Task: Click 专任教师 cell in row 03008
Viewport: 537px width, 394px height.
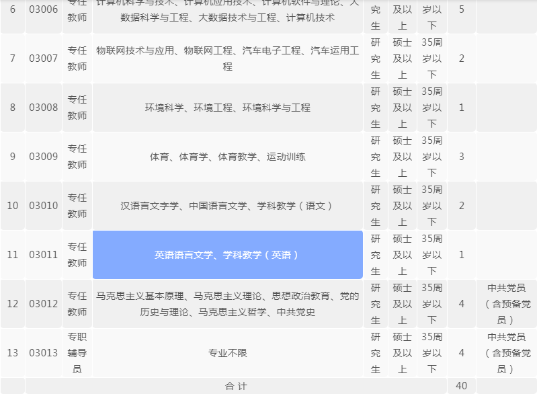Action: [77, 108]
